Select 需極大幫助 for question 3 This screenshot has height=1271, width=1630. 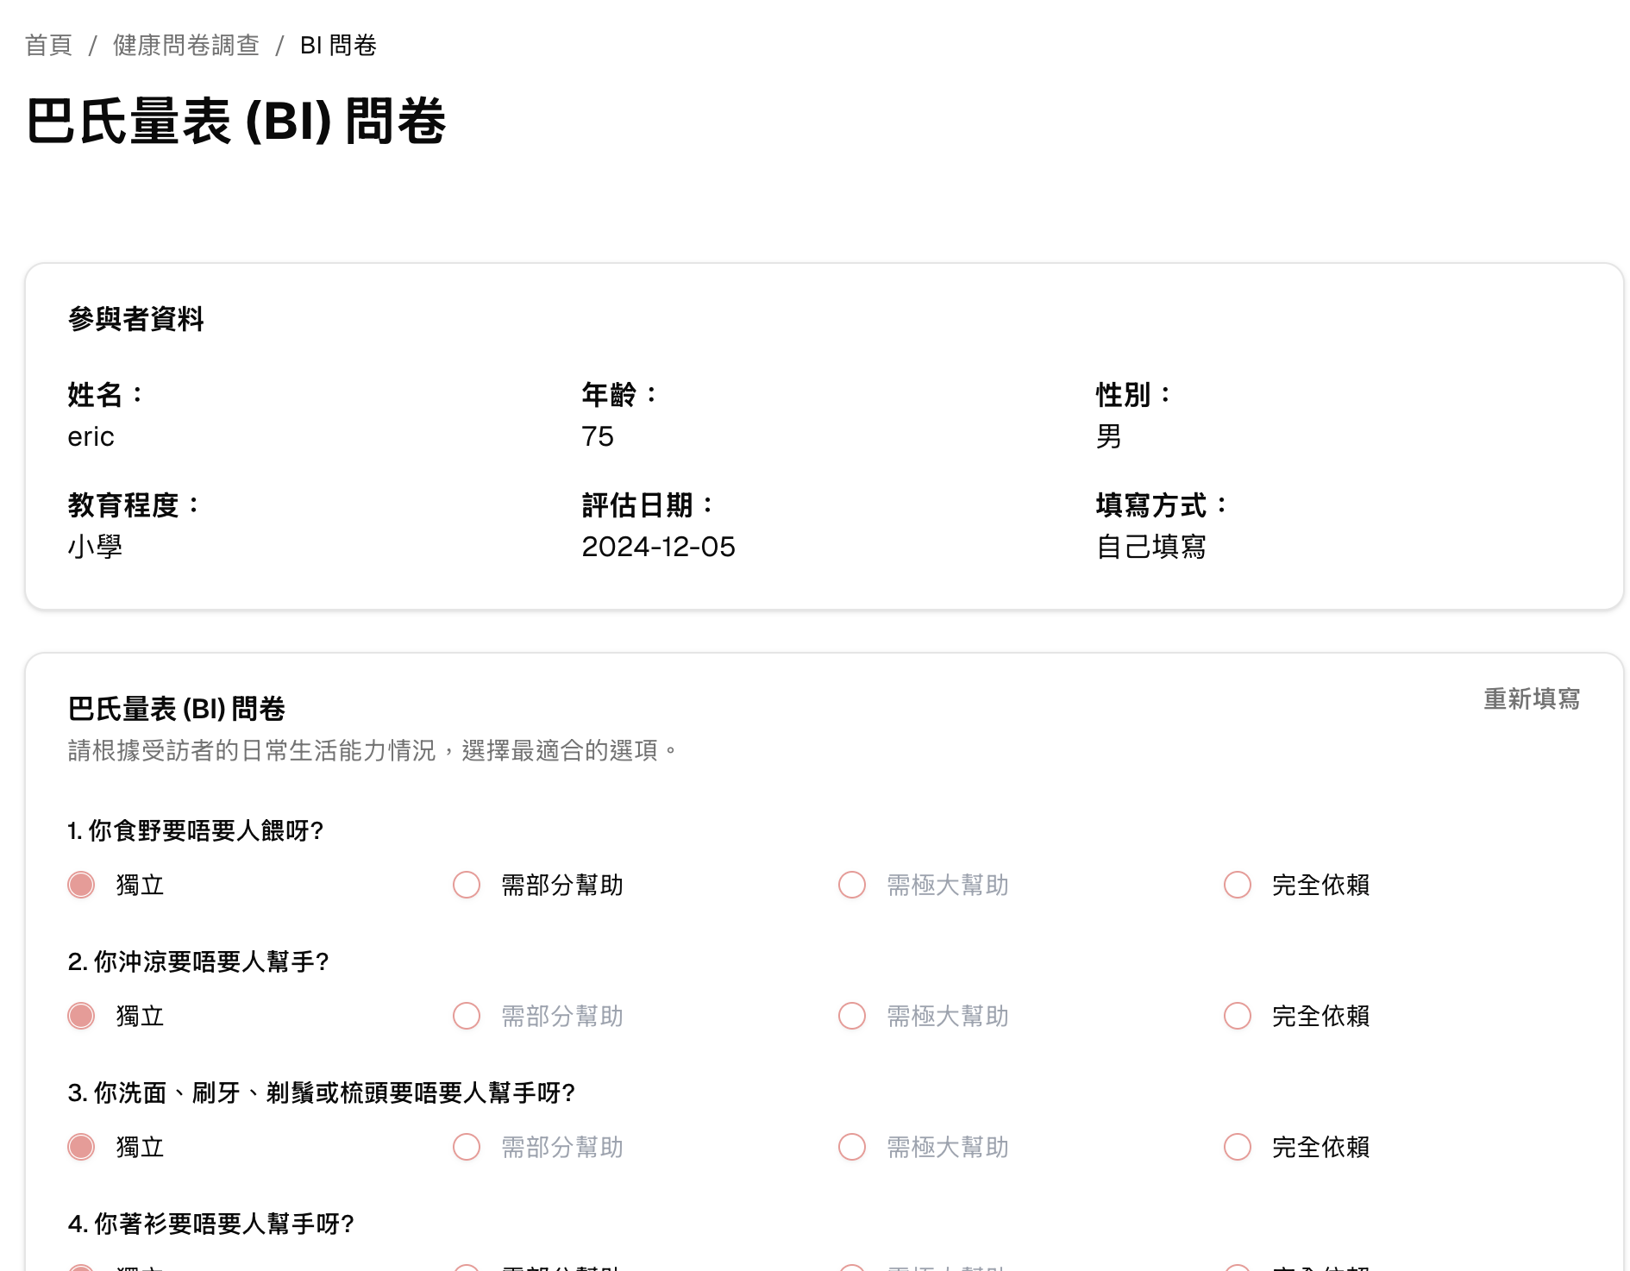tap(851, 1148)
